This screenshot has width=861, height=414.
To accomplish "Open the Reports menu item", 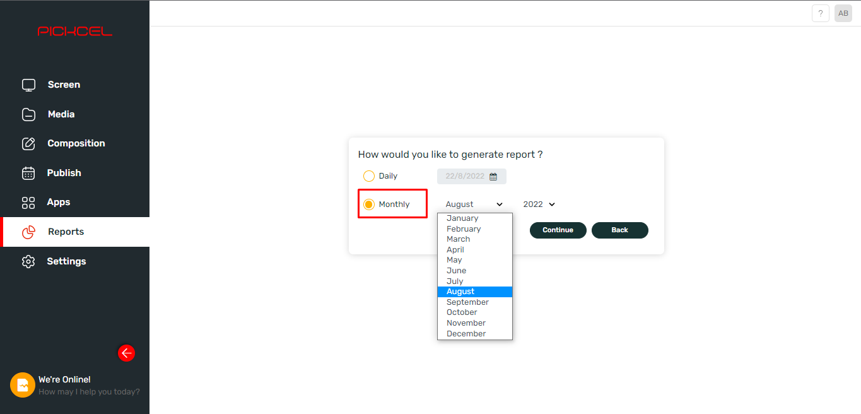I will pos(66,232).
